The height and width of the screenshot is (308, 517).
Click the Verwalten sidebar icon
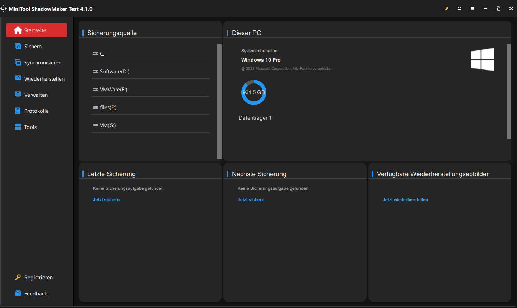point(18,95)
